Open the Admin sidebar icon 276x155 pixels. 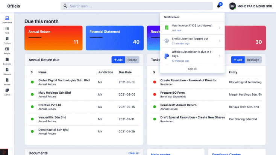click(7, 90)
